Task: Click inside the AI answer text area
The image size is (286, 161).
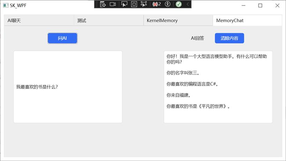Action: pos(218,87)
